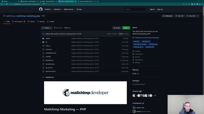Open the Contributors heading link
Viewport: 204px width, 114px height.
coord(138,103)
